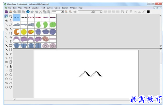
Task: Toggle Superscript X2 formatting
Action: coord(144,12)
